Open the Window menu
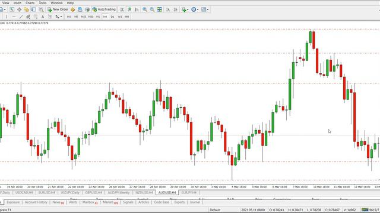The height and width of the screenshot is (213, 380). [56, 3]
